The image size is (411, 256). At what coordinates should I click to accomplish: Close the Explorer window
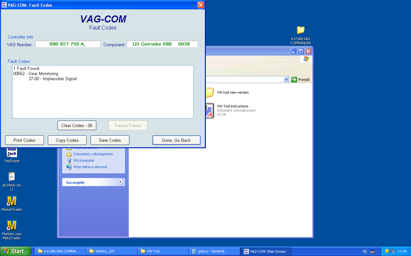click(x=308, y=51)
